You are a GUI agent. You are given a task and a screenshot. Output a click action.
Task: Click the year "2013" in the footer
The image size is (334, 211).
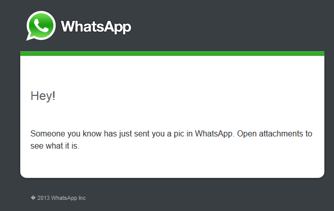click(x=43, y=198)
